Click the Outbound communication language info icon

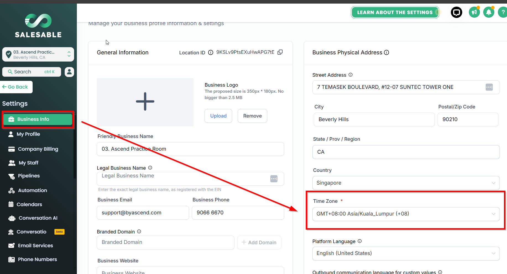[x=440, y=272]
